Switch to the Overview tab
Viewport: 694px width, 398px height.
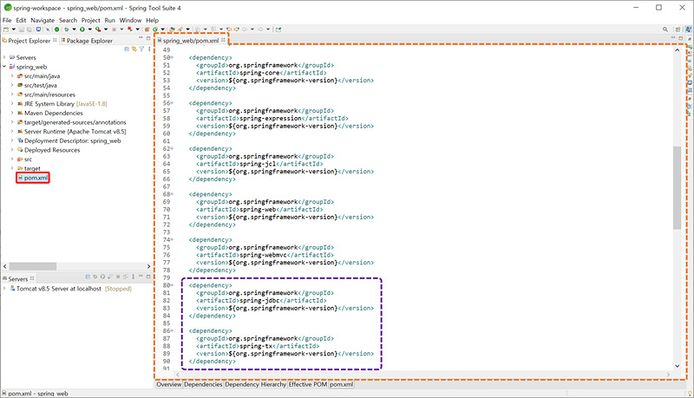coord(169,384)
